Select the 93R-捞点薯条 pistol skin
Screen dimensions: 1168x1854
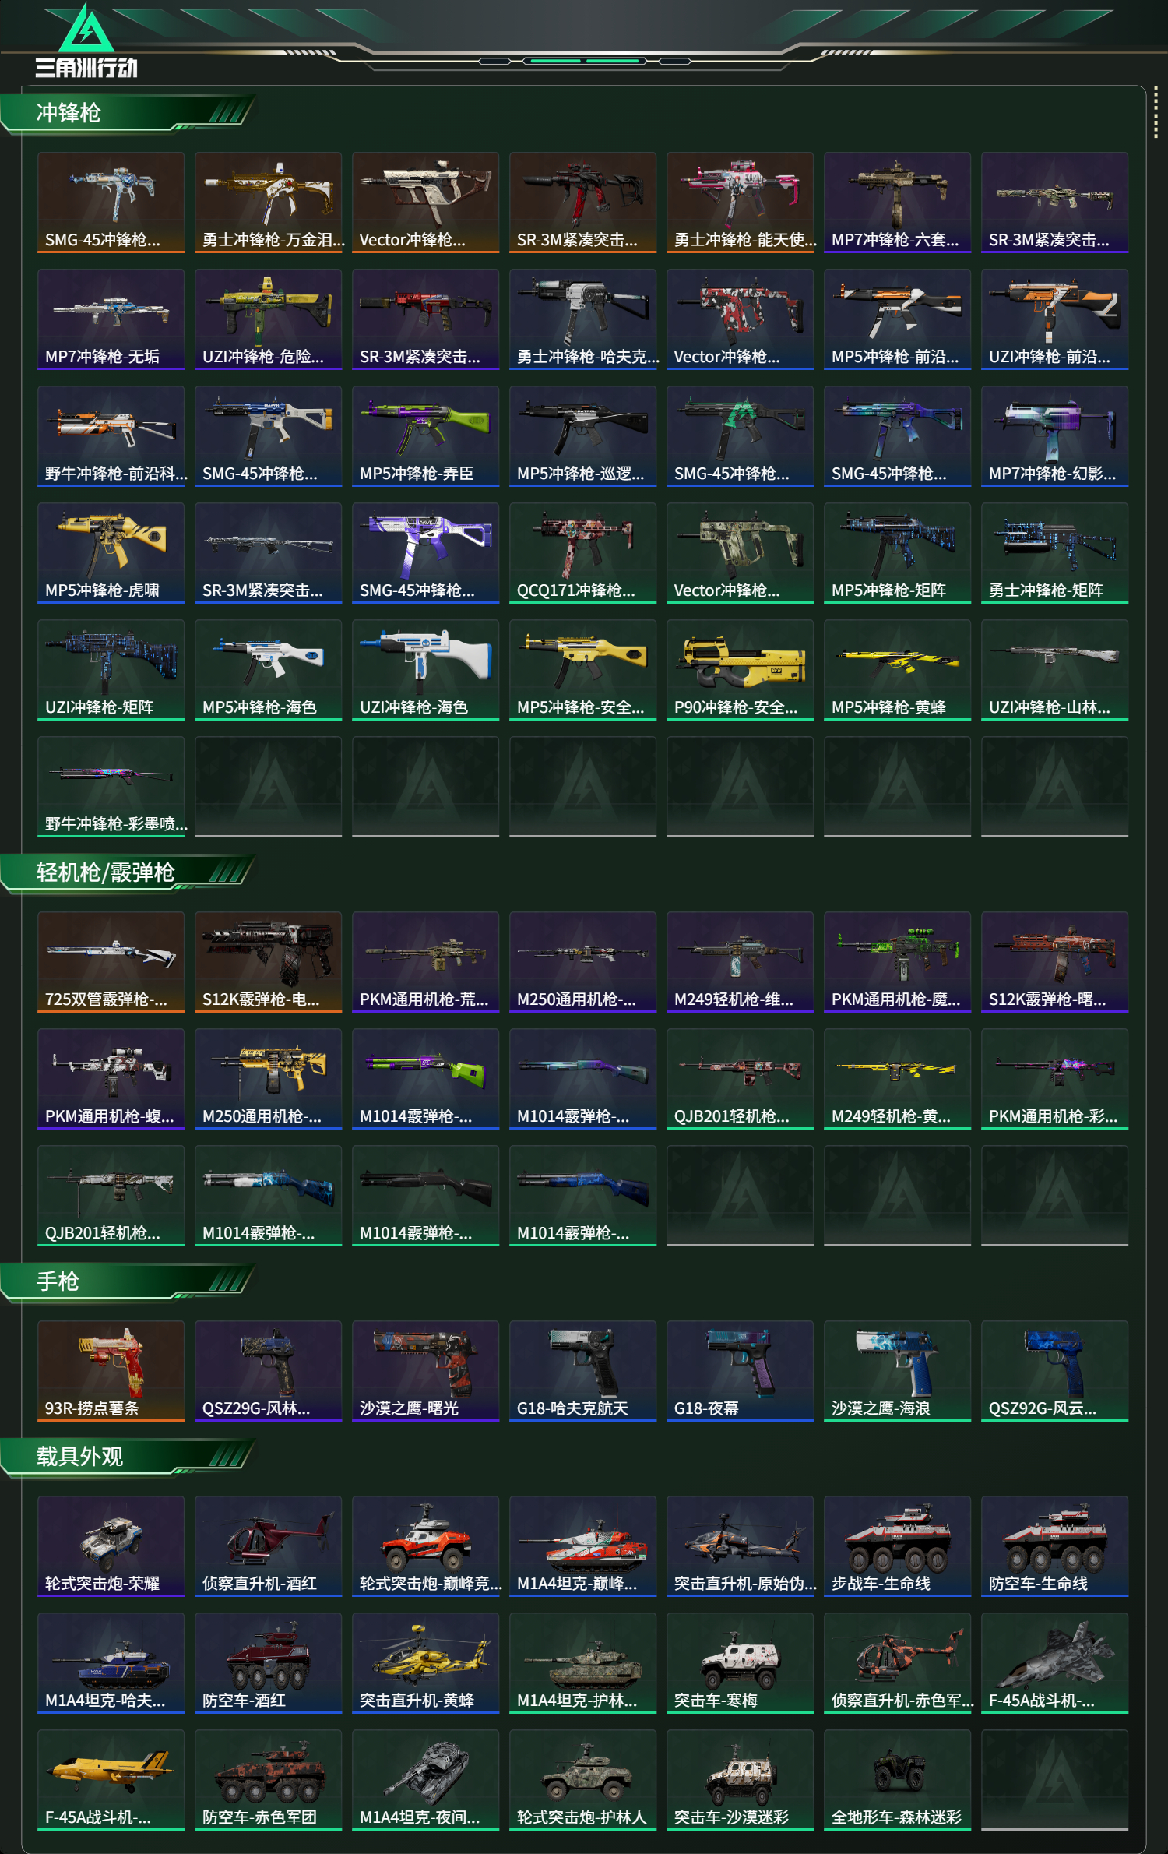(x=111, y=1371)
